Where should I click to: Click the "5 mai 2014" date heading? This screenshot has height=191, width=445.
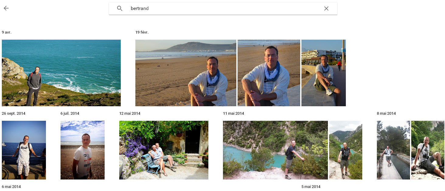click(311, 187)
